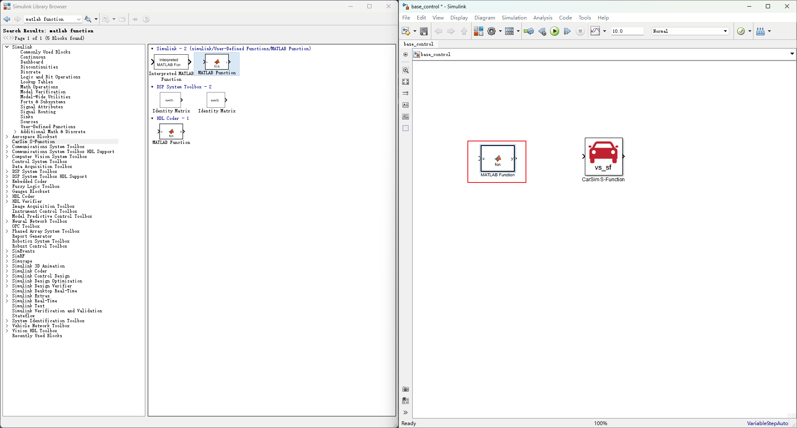The image size is (797, 428).
Task: Click the Update Diagram icon
Action: click(x=529, y=31)
